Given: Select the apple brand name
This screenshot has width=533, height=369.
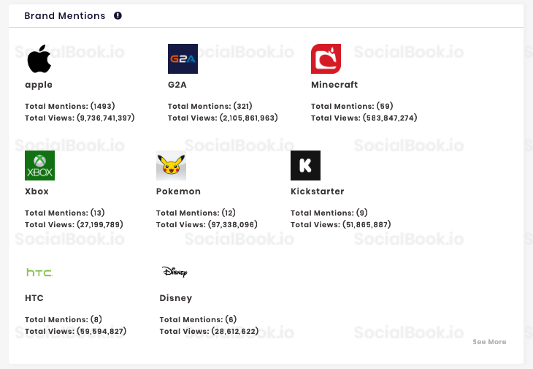Looking at the screenshot, I should (x=39, y=85).
